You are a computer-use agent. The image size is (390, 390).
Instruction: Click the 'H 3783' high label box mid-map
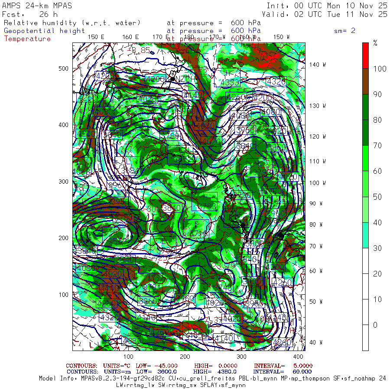tap(204, 201)
